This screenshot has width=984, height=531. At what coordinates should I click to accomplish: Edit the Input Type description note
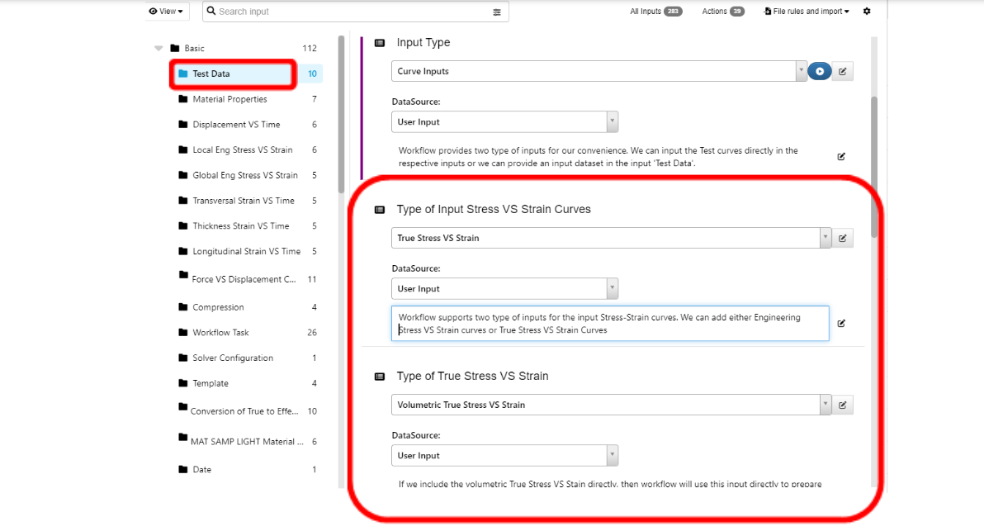[841, 156]
